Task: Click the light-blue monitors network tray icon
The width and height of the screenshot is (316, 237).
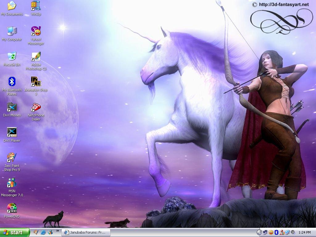Action: [x=287, y=233]
